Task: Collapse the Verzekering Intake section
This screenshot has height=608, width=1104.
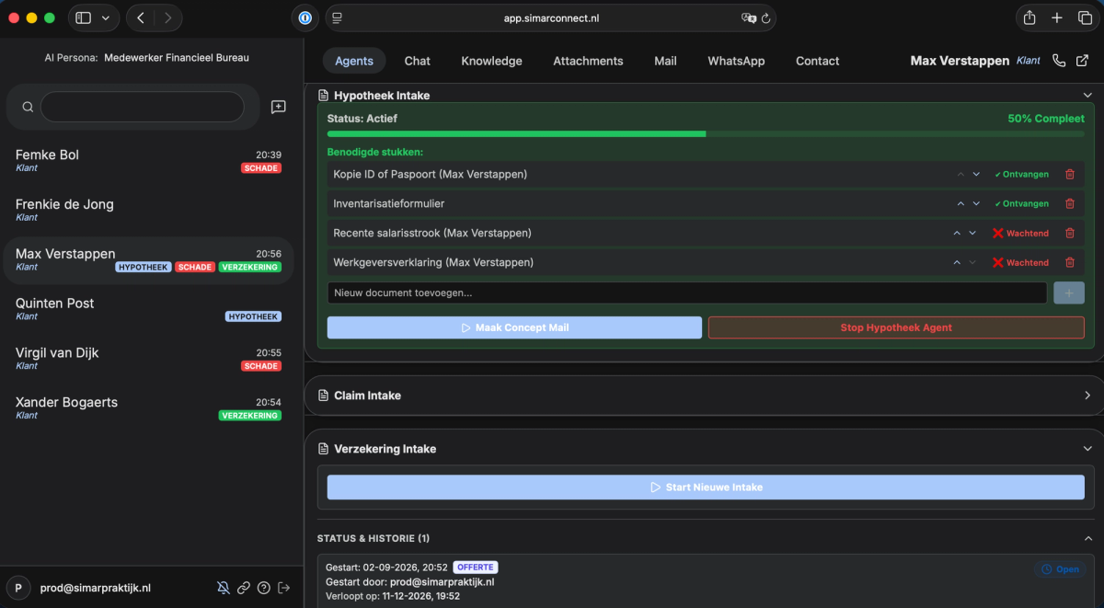Action: [1087, 449]
